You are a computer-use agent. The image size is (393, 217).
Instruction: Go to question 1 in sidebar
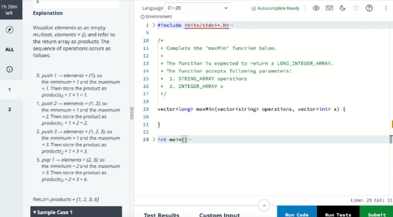pyautogui.click(x=10, y=89)
